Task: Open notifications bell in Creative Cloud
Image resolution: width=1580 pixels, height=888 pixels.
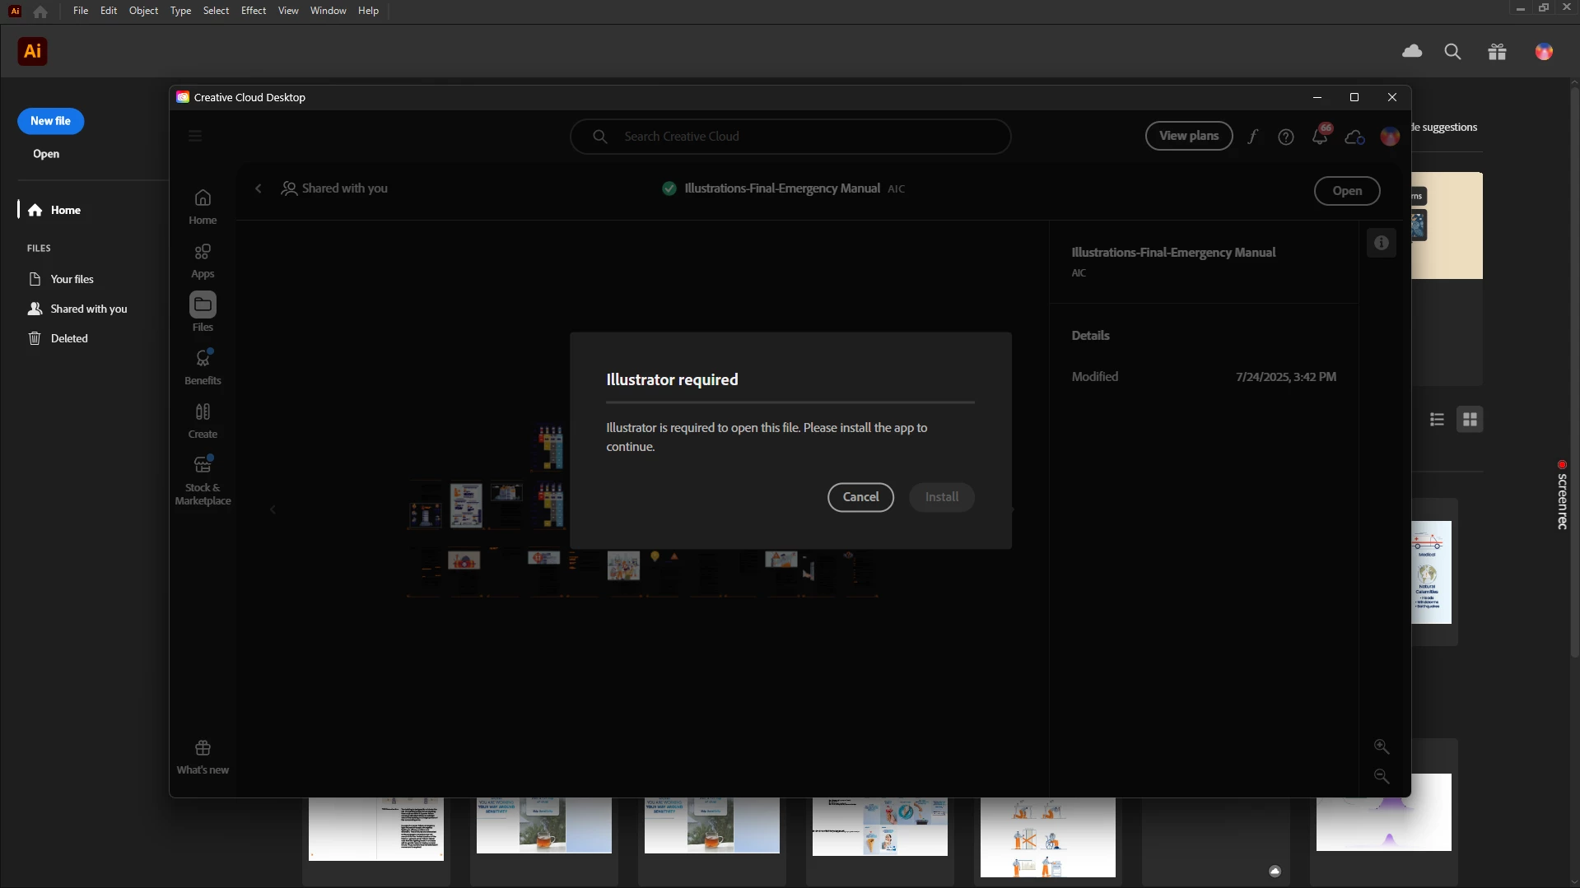Action: click(x=1320, y=135)
